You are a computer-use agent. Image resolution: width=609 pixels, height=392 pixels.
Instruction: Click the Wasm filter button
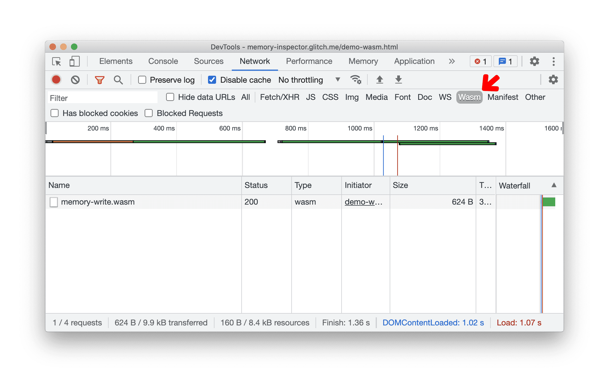click(x=469, y=97)
